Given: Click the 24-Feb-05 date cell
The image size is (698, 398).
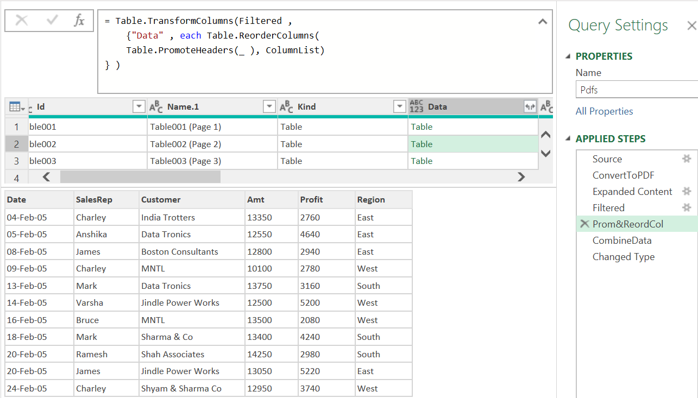Looking at the screenshot, I should [40, 389].
